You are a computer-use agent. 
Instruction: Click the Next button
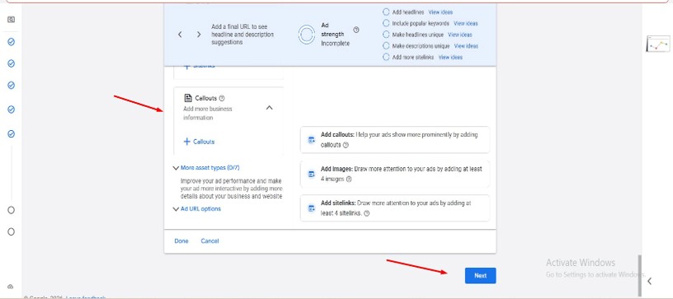click(480, 275)
